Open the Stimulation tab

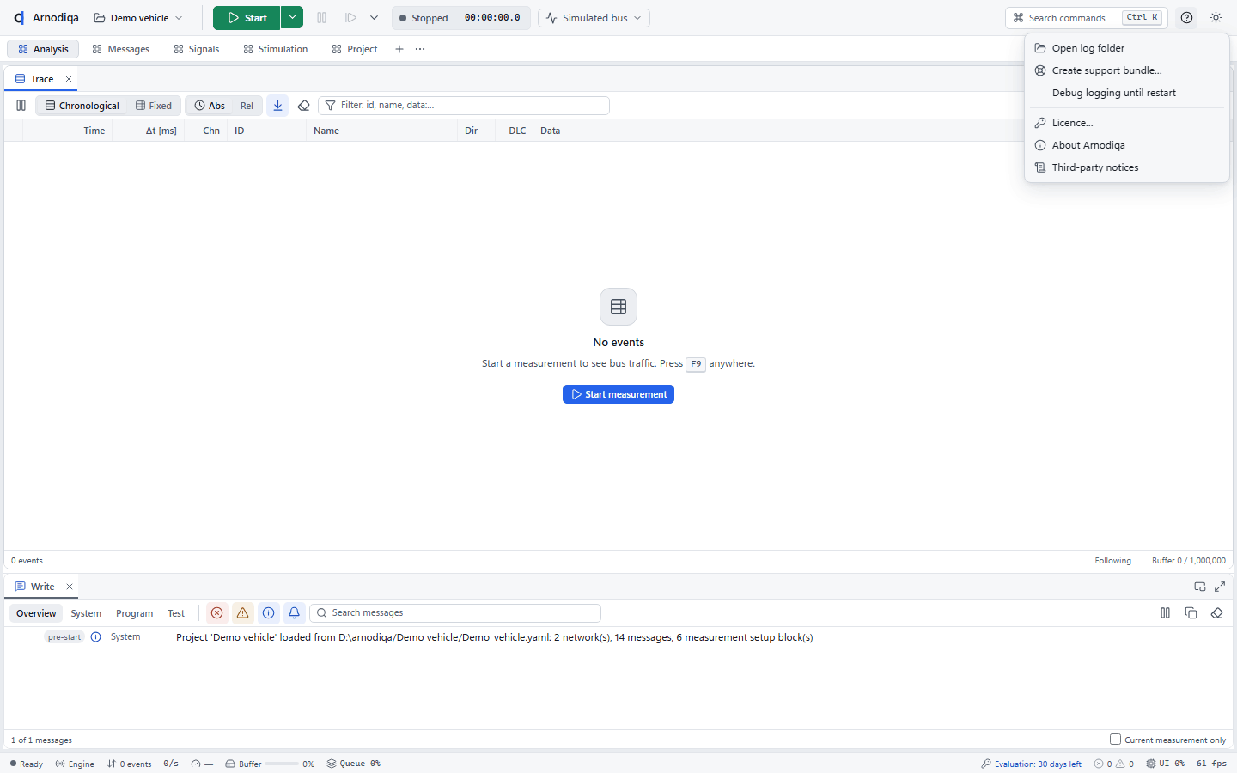click(276, 49)
